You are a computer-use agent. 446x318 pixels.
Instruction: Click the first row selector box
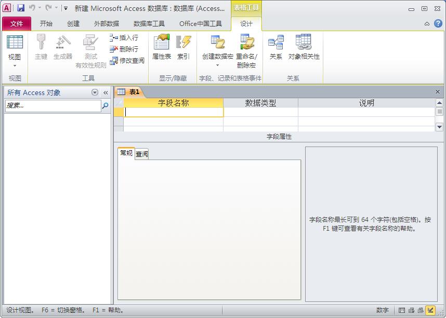coord(119,112)
